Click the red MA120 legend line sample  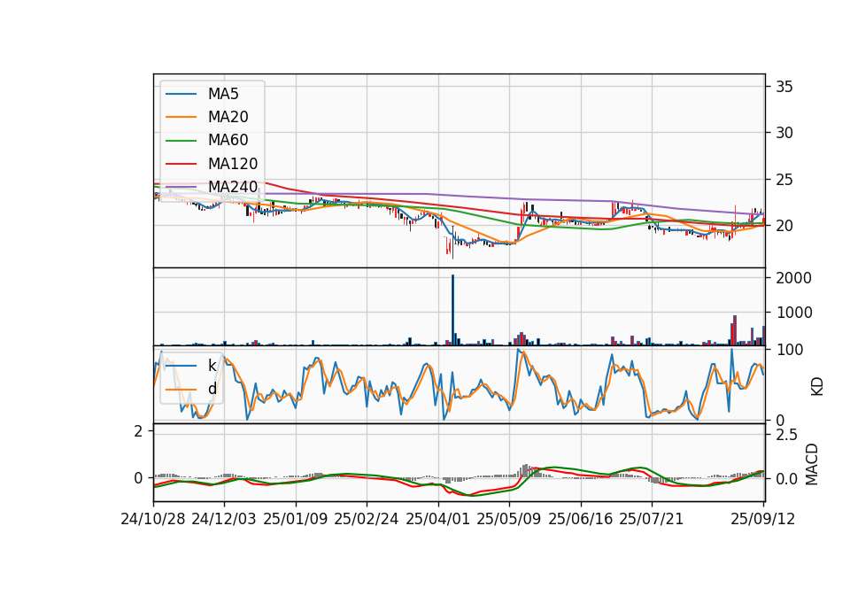pos(181,164)
